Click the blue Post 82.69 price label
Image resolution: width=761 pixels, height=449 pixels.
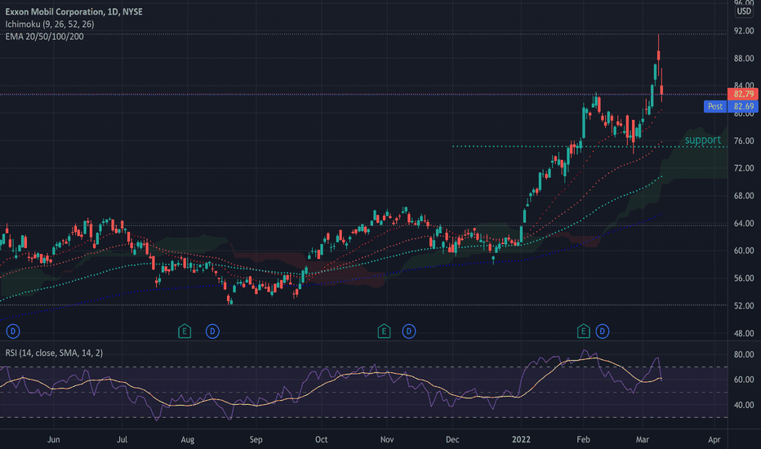pyautogui.click(x=731, y=106)
